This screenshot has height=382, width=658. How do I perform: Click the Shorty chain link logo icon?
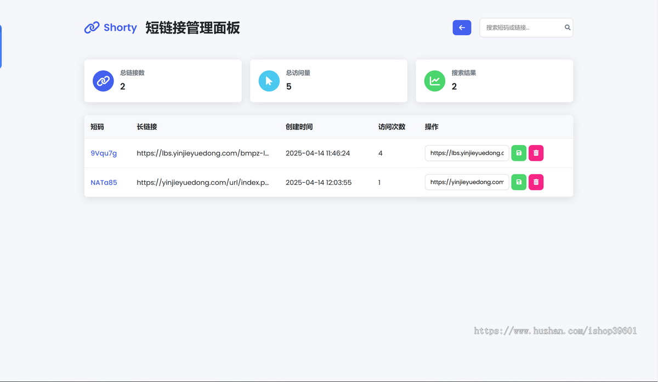pyautogui.click(x=92, y=27)
